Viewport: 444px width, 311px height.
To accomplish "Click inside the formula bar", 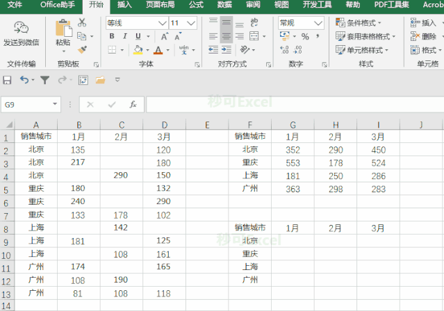I will point(295,104).
